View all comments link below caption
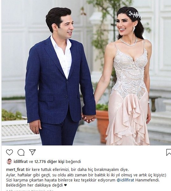This screenshot has width=171, height=191. coord(30,190)
